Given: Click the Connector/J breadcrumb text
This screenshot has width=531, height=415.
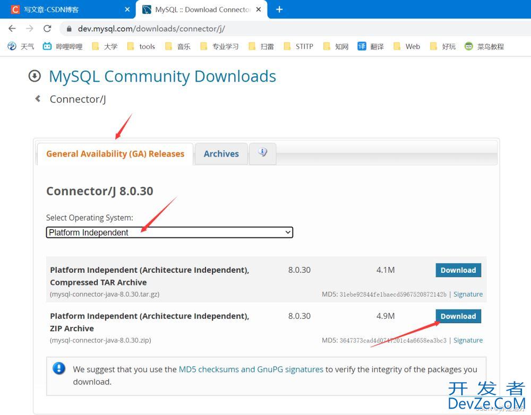Looking at the screenshot, I should tap(78, 99).
